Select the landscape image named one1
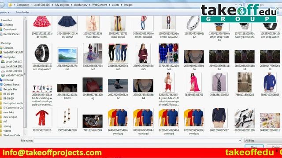Screen dimensions: 282x158 [67, 56]
